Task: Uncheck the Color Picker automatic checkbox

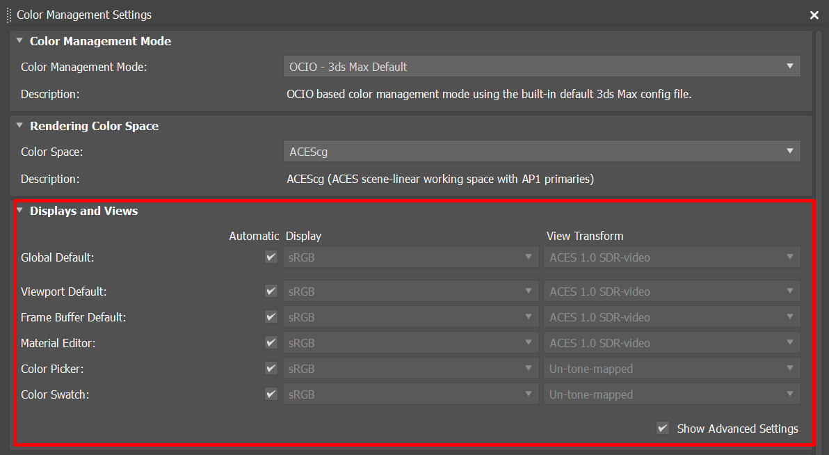Action: click(271, 369)
